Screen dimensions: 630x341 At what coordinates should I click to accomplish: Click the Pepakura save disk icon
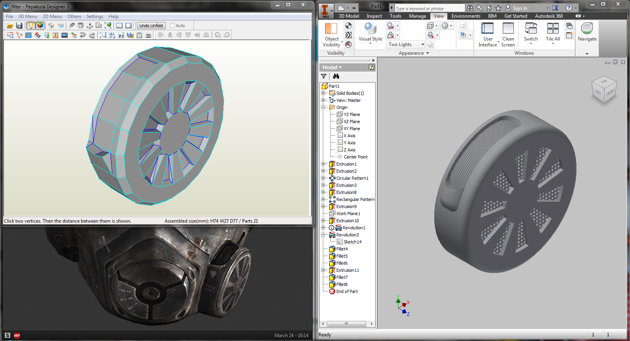[19, 26]
